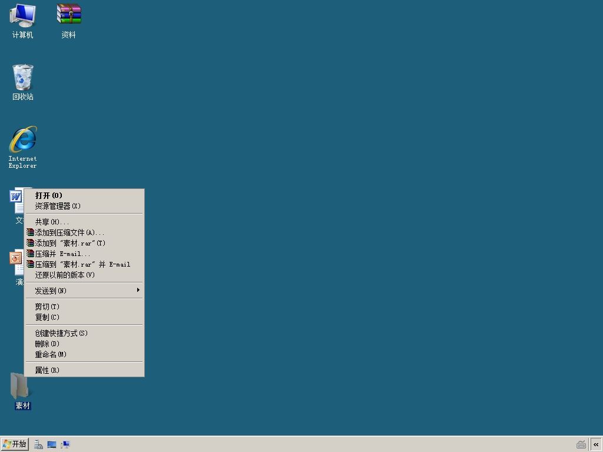Click the third quick launch network icon
Viewport: 603px width, 452px height.
point(65,445)
